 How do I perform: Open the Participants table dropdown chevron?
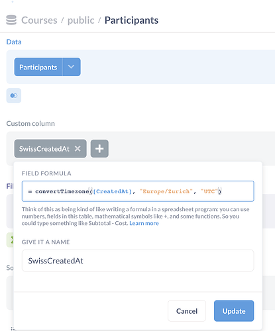pyautogui.click(x=72, y=67)
